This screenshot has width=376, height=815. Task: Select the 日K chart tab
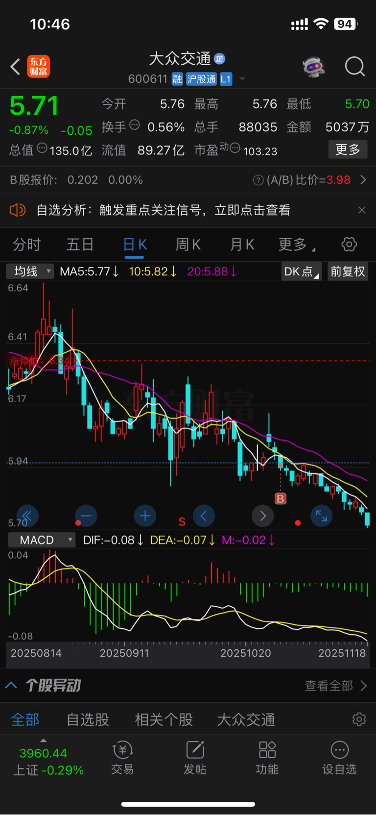tap(135, 245)
